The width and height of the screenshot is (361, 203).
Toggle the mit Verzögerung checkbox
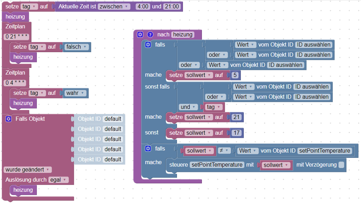341,165
